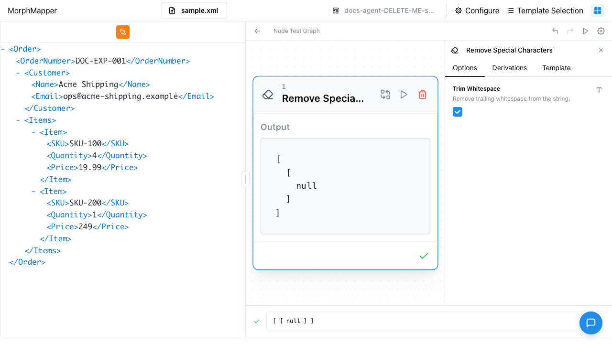
Task: Open the Template tab
Action: pyautogui.click(x=557, y=68)
